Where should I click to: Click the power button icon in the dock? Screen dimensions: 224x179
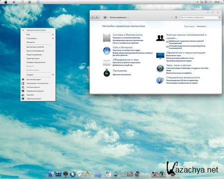coord(137,174)
